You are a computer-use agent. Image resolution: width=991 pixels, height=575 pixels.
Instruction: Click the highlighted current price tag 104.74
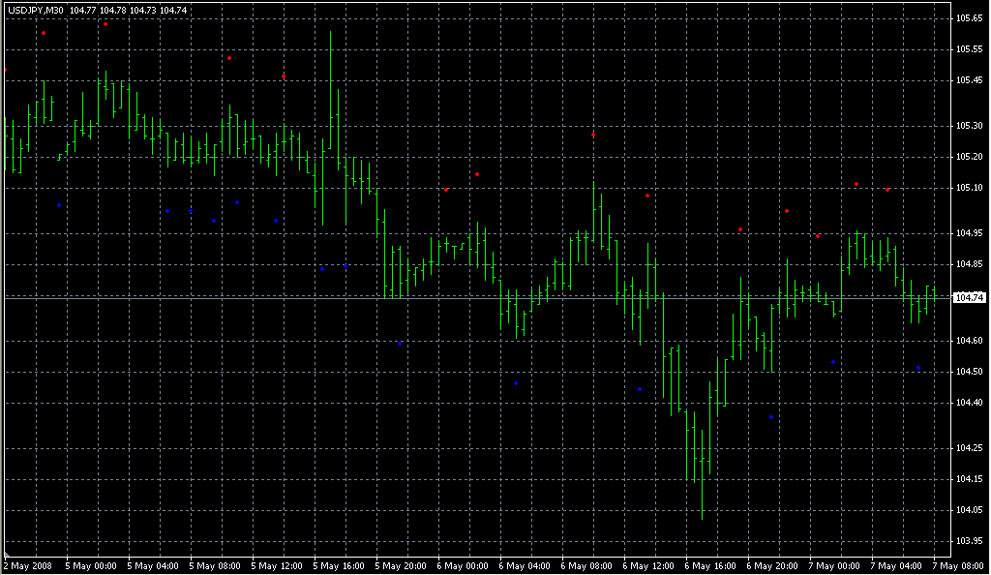pyautogui.click(x=969, y=298)
